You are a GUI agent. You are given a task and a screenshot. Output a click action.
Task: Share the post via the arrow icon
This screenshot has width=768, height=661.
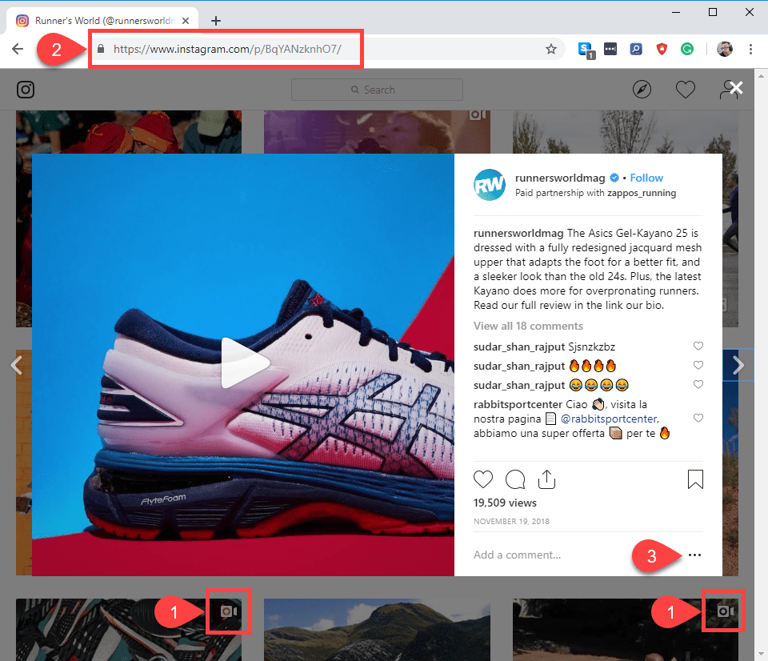(547, 479)
